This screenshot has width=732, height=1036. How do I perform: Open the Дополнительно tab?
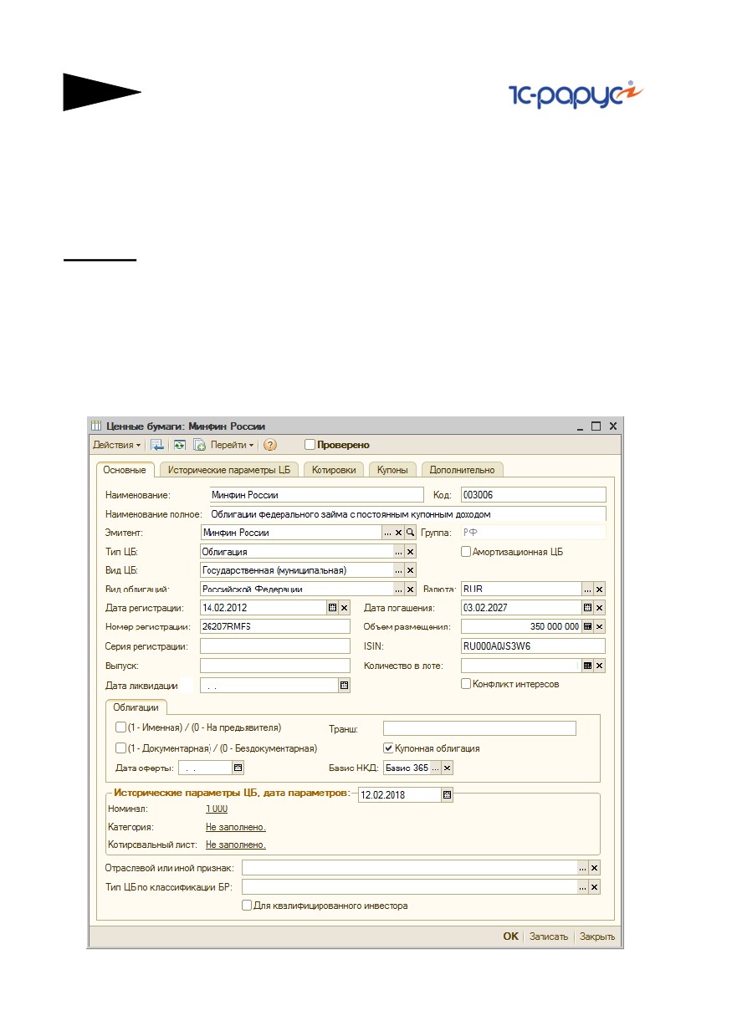[462, 470]
